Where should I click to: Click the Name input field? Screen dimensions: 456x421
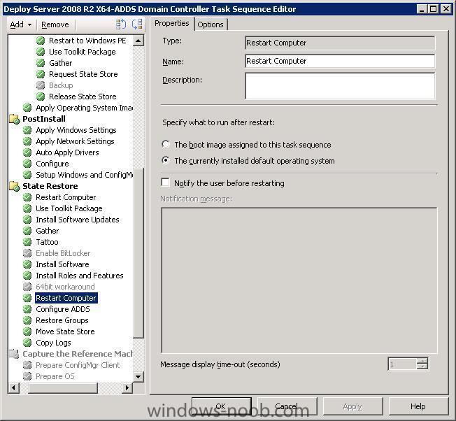(340, 61)
